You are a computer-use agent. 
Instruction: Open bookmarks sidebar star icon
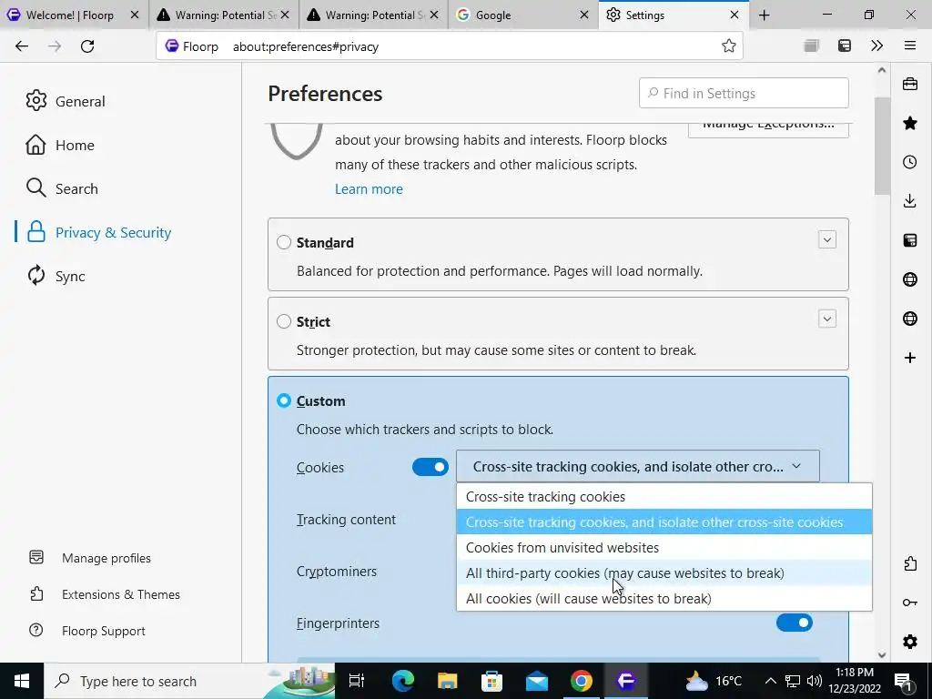pos(910,123)
